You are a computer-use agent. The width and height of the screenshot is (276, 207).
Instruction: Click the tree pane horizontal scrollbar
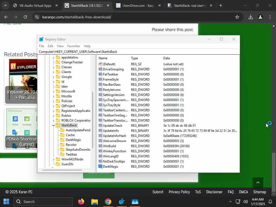[x=62, y=170]
